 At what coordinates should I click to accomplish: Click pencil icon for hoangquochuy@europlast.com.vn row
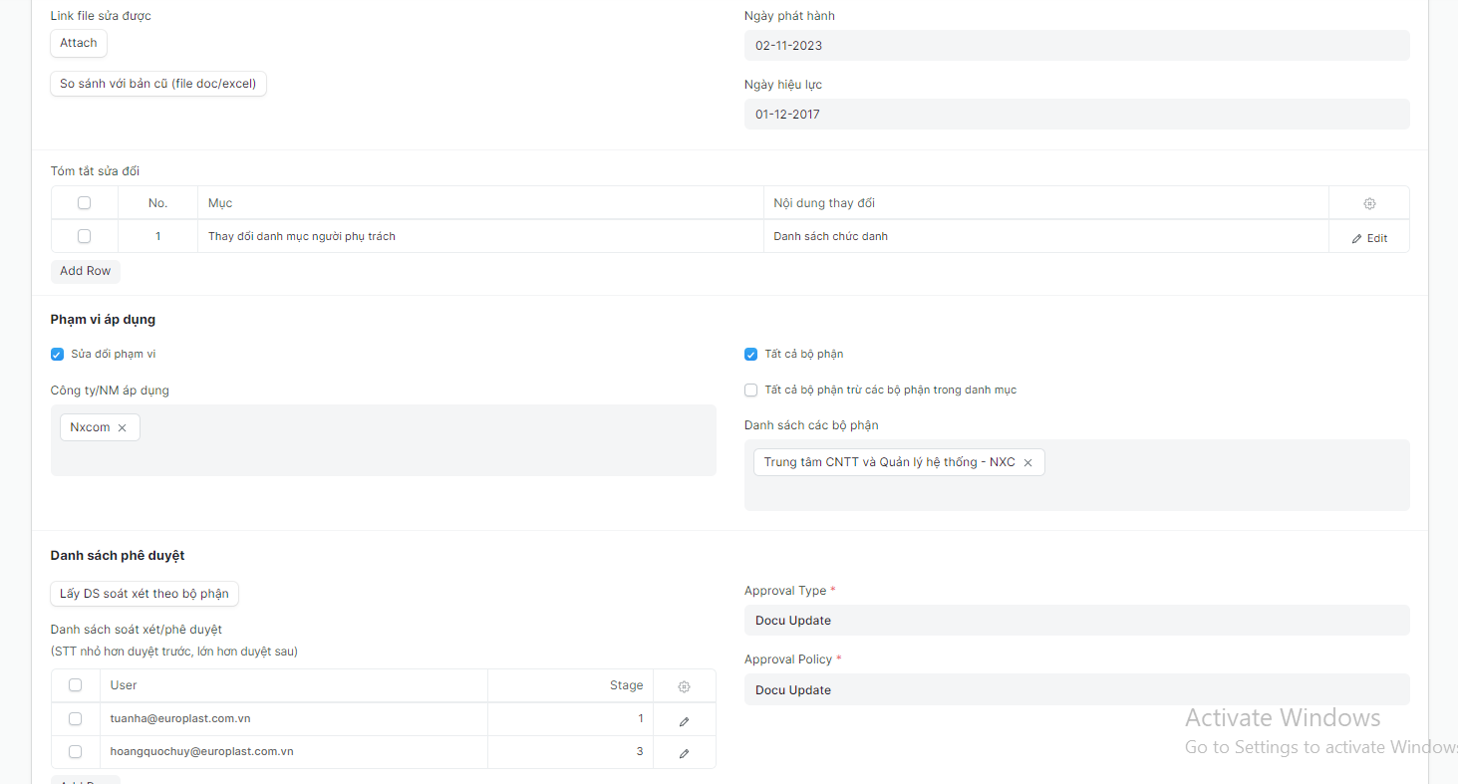(x=684, y=753)
